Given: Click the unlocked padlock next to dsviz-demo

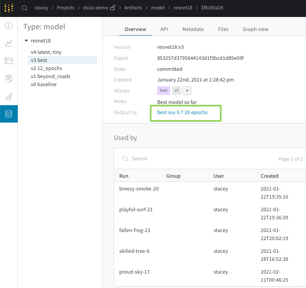Looking at the screenshot, I should 113,8.
